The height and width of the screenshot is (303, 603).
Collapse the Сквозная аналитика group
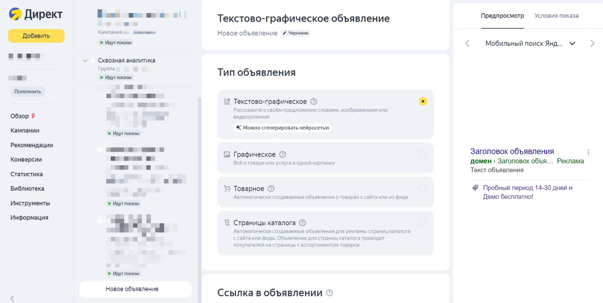85,61
